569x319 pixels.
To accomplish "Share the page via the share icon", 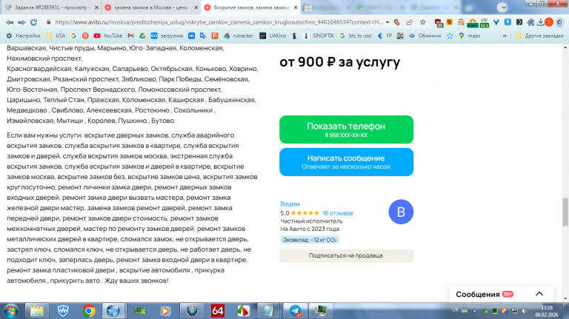I will 409,22.
